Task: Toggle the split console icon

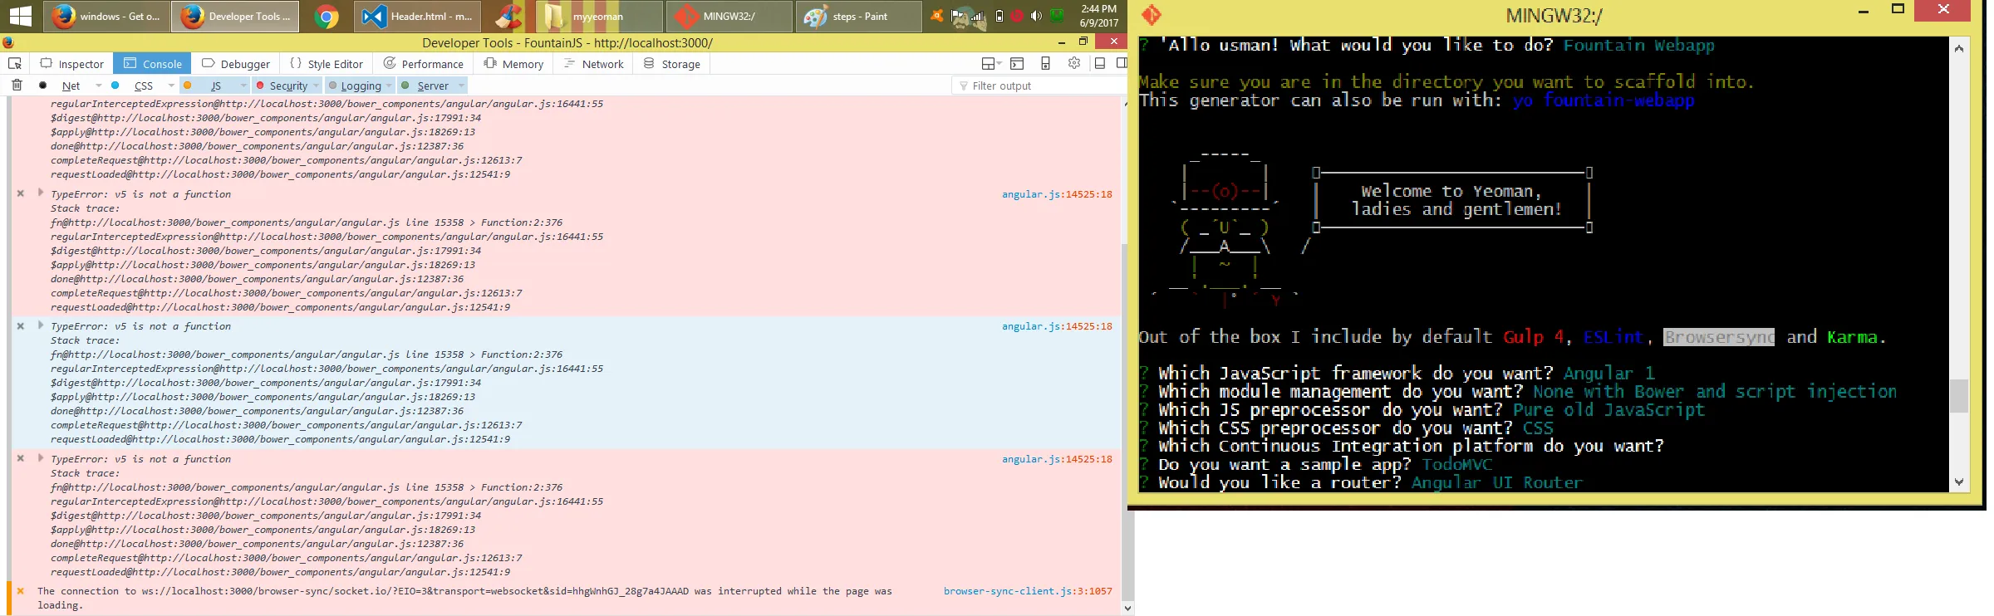Action: tap(1017, 63)
